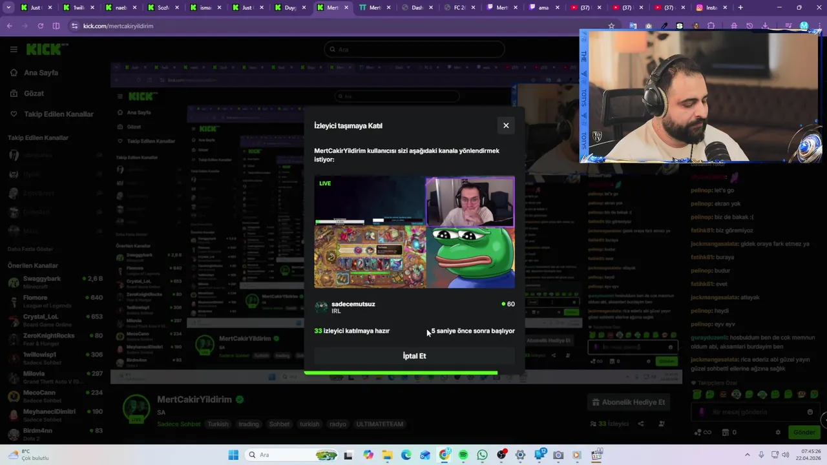The width and height of the screenshot is (827, 465).
Task: Switch to the FC 2 browser tab
Action: coord(459,8)
